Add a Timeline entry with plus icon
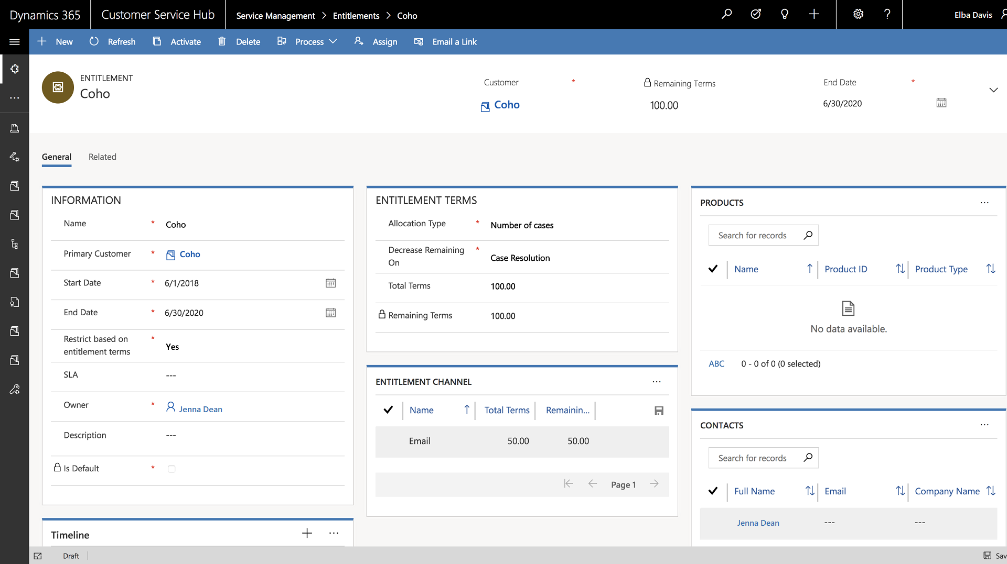1007x564 pixels. (x=307, y=533)
